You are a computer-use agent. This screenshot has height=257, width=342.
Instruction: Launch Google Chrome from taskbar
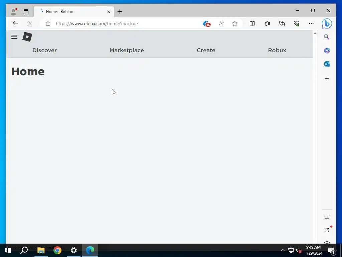click(57, 250)
